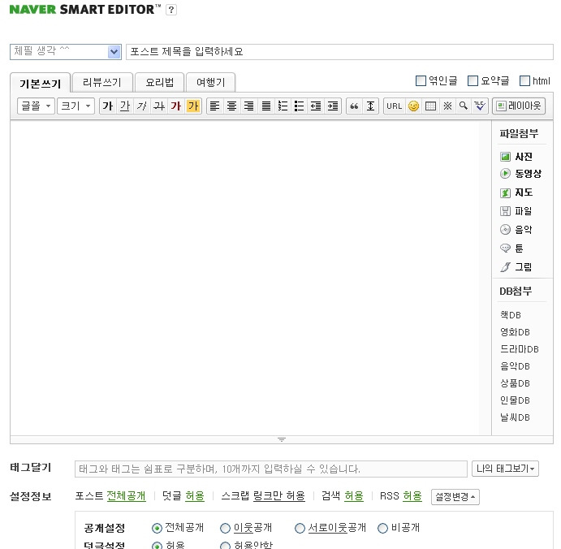Click the 포스트 전체공개 setting link
Screen dimensions: 561x549
(127, 495)
